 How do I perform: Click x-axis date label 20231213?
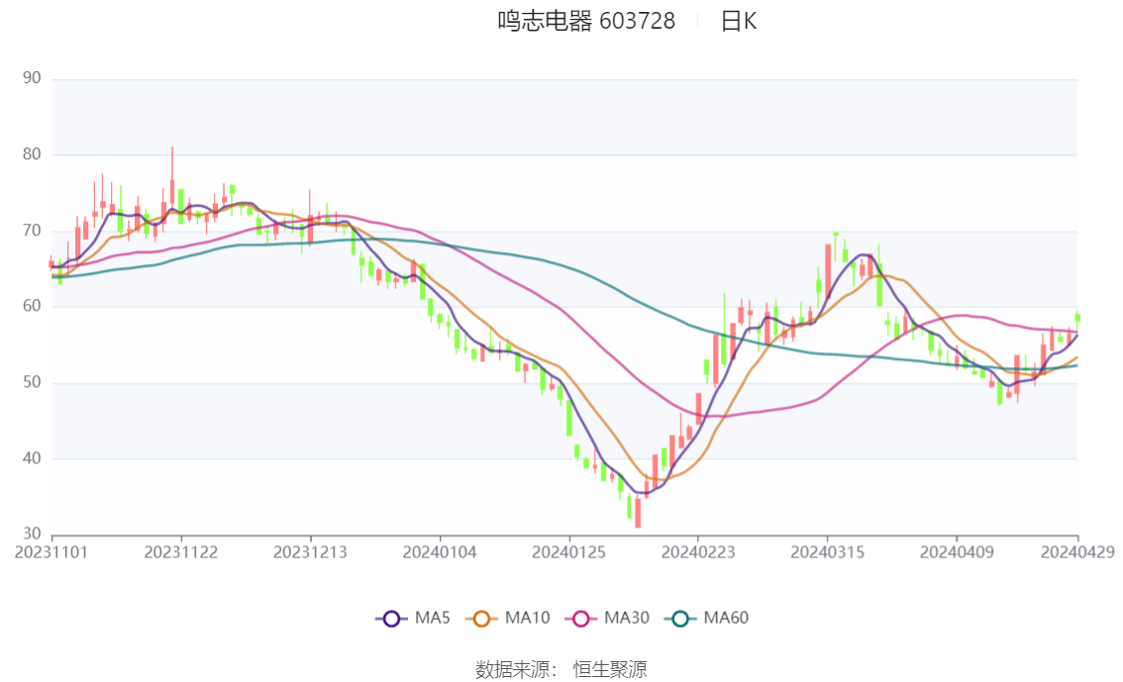point(310,552)
